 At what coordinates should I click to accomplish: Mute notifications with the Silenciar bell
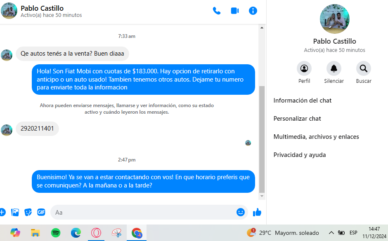click(x=334, y=68)
